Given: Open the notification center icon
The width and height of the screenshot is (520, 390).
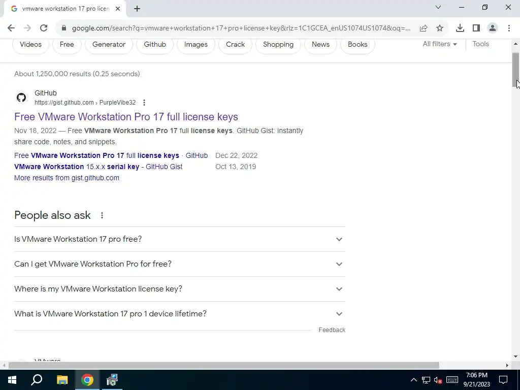Looking at the screenshot, I should point(503,380).
